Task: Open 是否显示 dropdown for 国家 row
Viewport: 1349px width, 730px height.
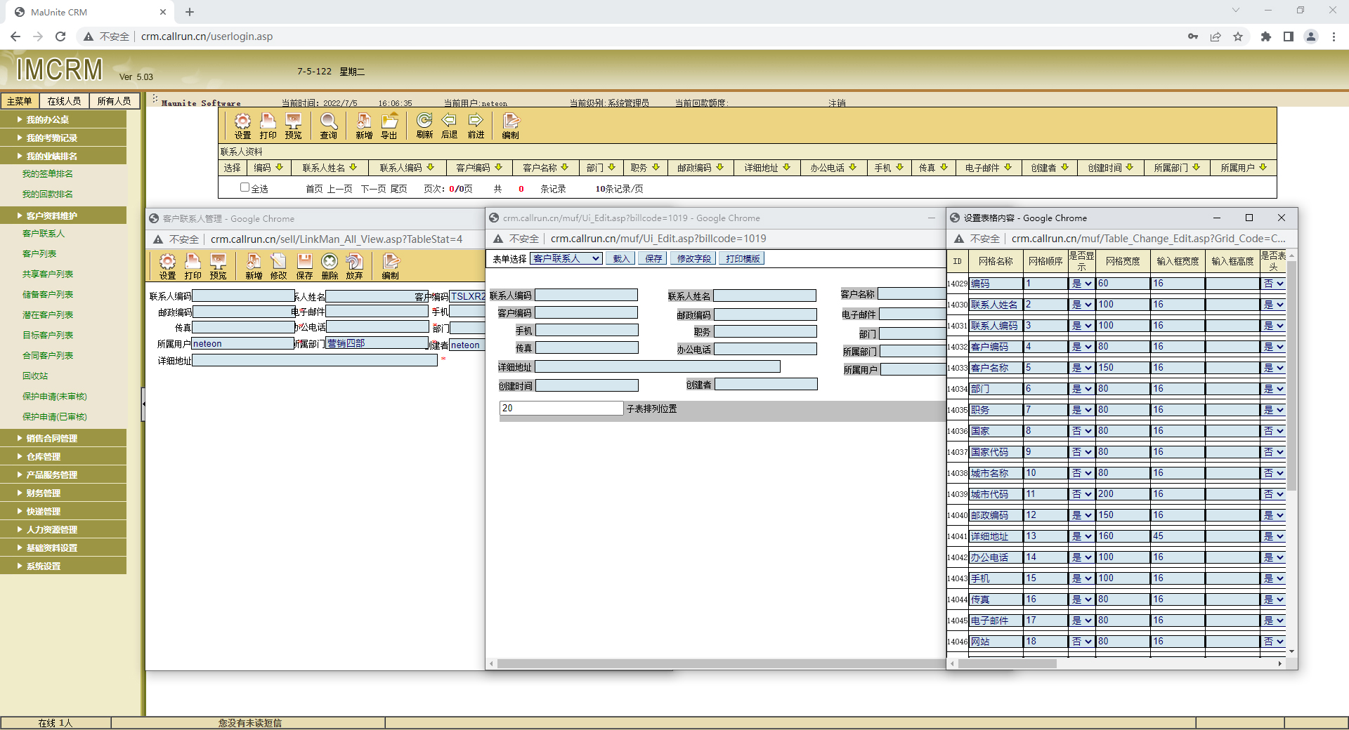Action: coord(1081,431)
